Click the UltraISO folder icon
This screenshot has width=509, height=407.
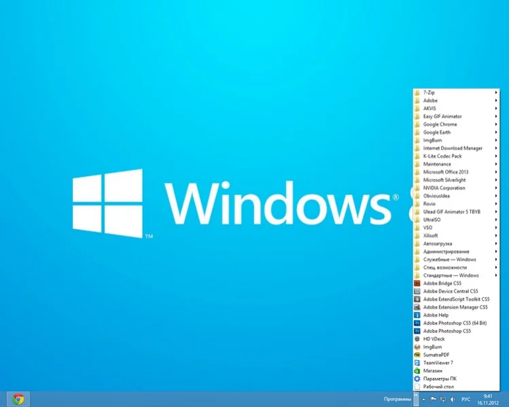417,219
